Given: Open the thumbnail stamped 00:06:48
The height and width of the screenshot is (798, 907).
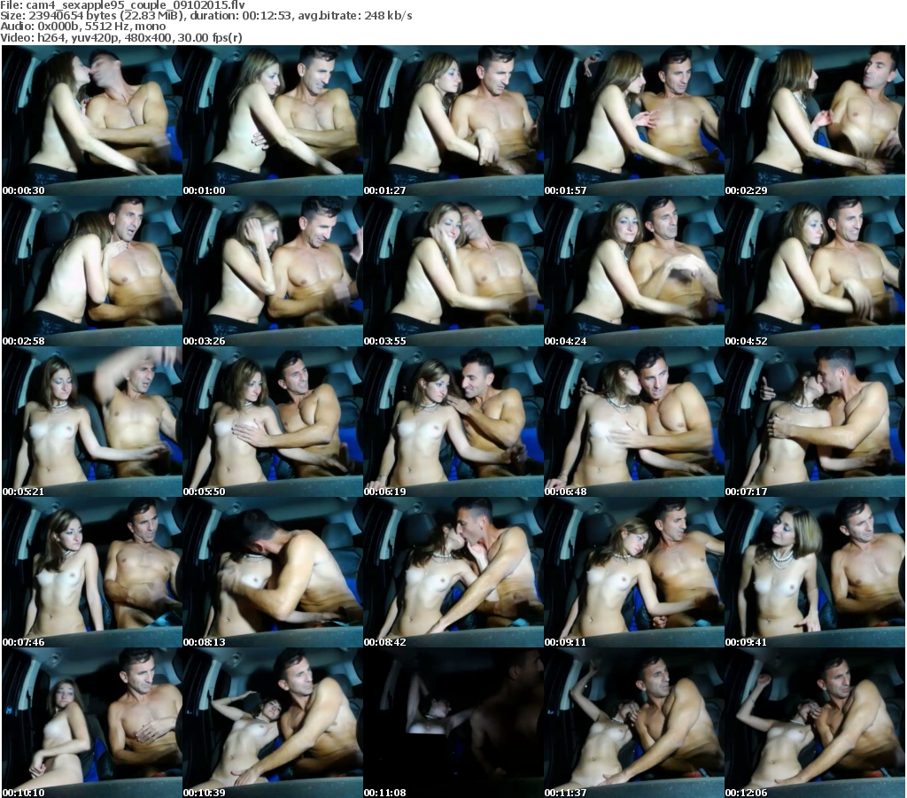Looking at the screenshot, I should tap(634, 422).
